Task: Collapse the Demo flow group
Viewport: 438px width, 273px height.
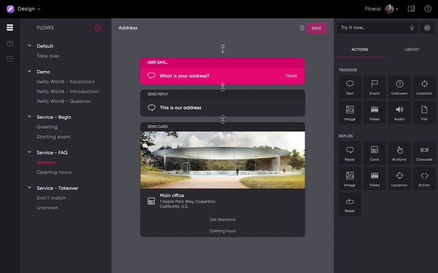Action: click(30, 72)
